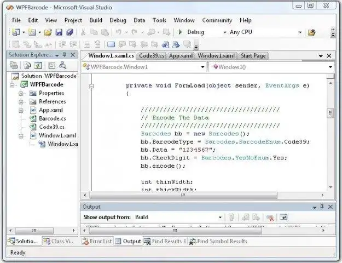Click the Add New Item toolbar icon
Image resolution: width=342 pixels, height=263 pixels.
[32, 32]
